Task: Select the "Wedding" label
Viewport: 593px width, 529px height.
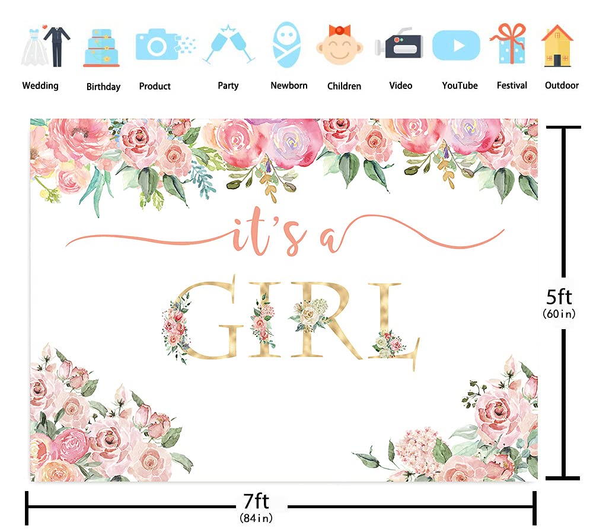Action: [40, 86]
